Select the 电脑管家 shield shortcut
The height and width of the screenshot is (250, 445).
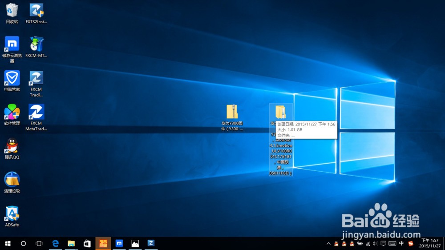pos(12,81)
